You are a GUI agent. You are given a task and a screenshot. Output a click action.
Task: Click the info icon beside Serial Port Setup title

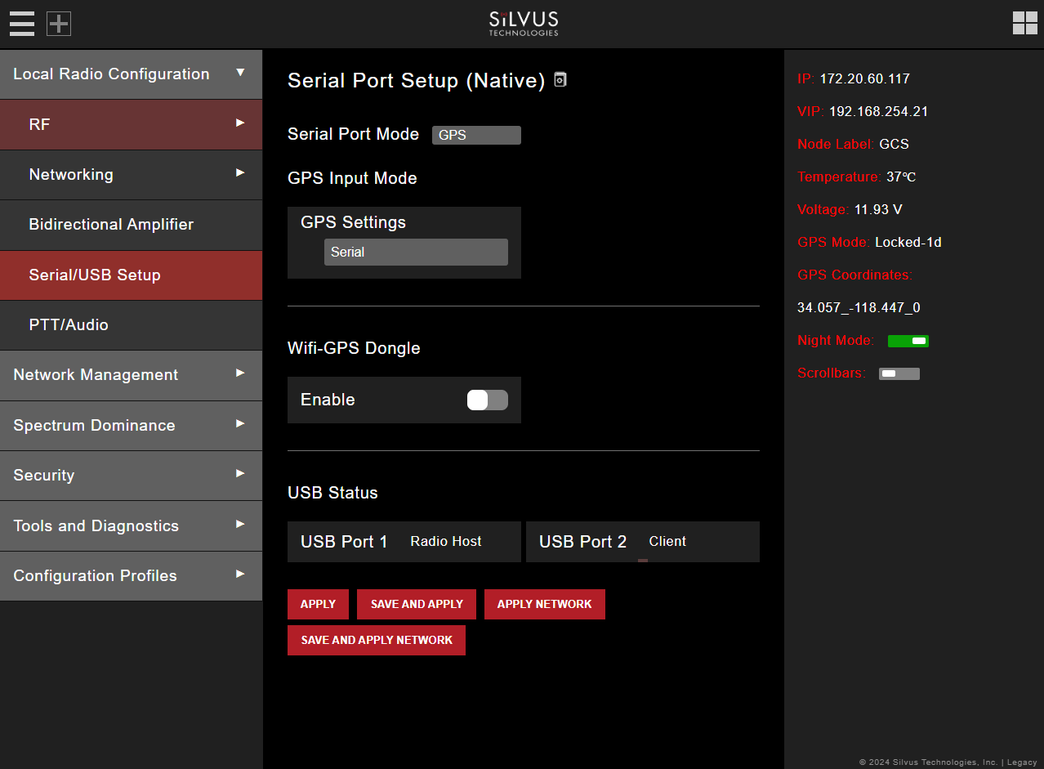pyautogui.click(x=560, y=79)
